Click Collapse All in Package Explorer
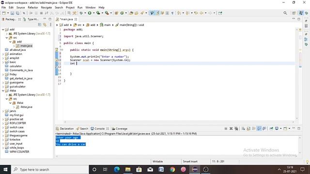310x174 pixels. pyautogui.click(x=40, y=25)
